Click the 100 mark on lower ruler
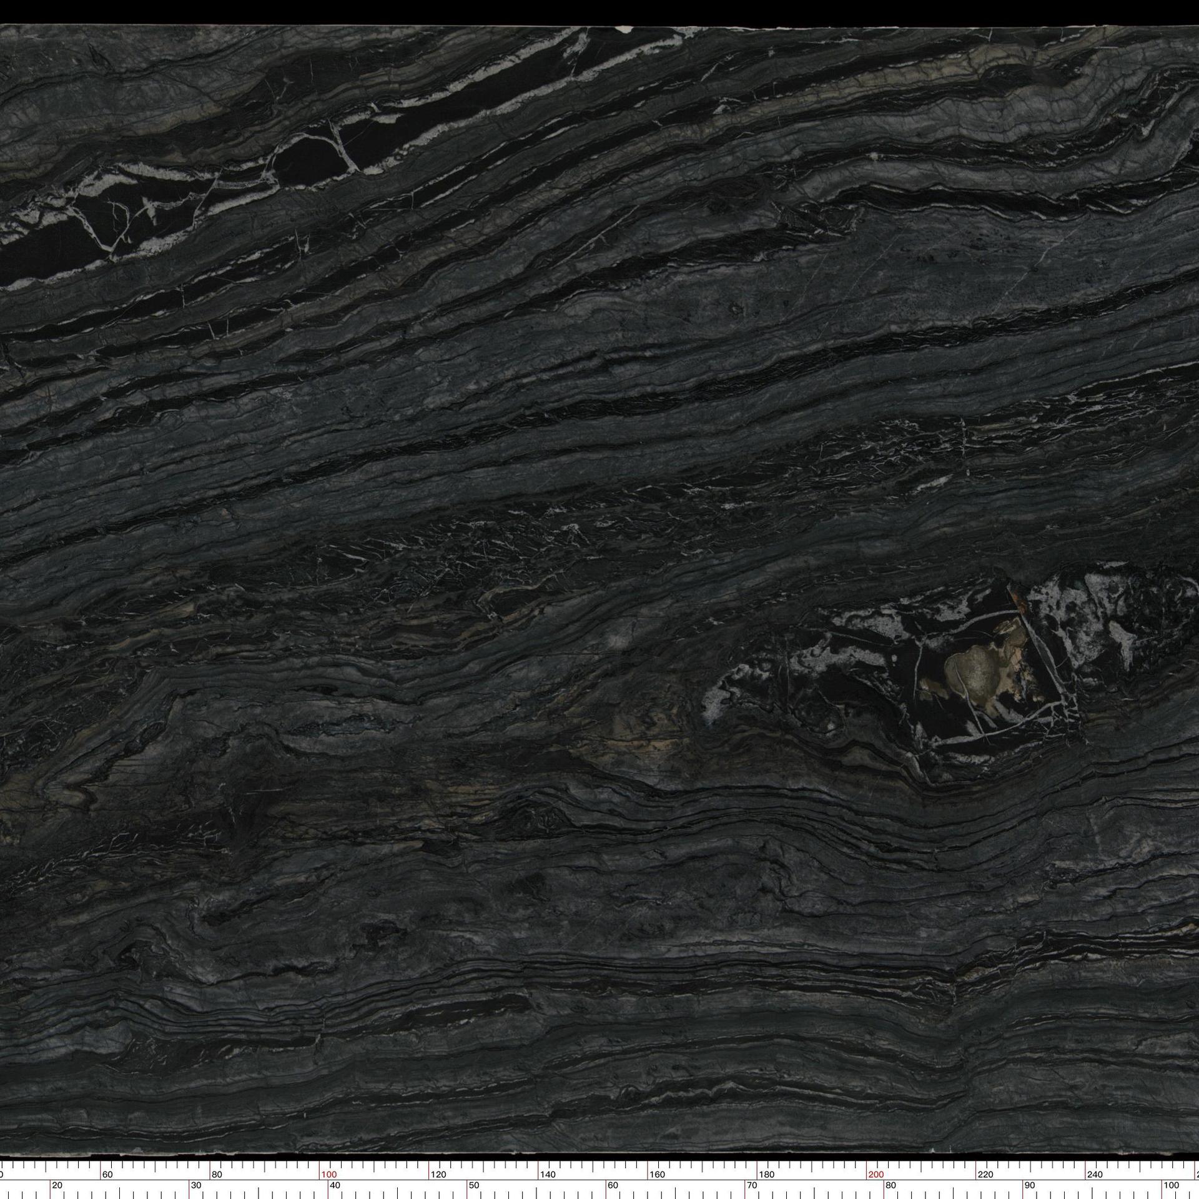The image size is (1199, 1199). point(1170,1185)
